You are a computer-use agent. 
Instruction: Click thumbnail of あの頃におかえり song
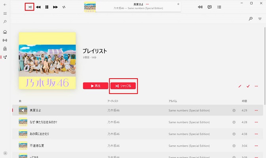click(x=23, y=134)
